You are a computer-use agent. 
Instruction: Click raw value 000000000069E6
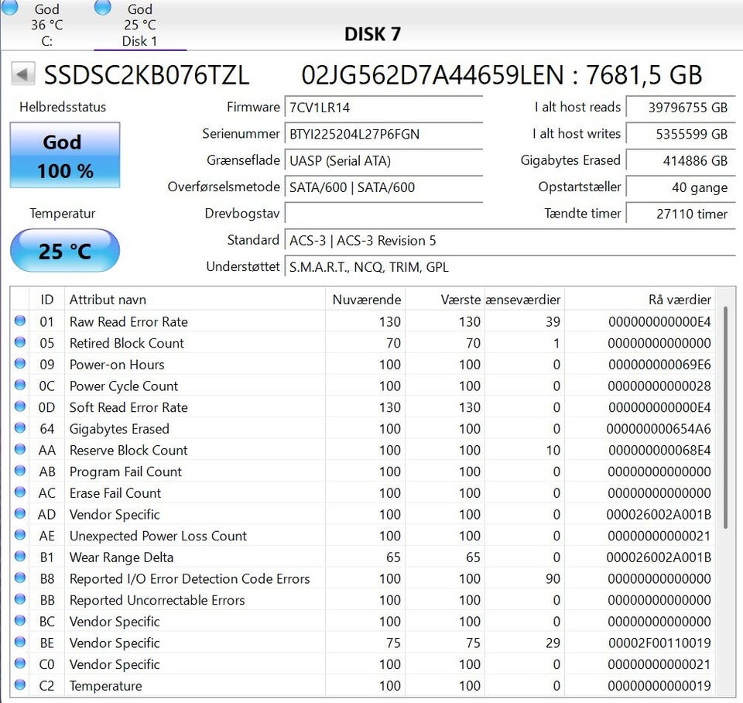659,365
